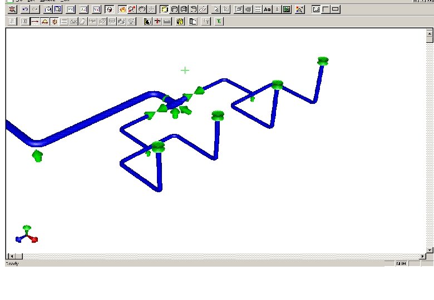Click the red crosshair arrows icon
434x300 pixels.
(157, 21)
